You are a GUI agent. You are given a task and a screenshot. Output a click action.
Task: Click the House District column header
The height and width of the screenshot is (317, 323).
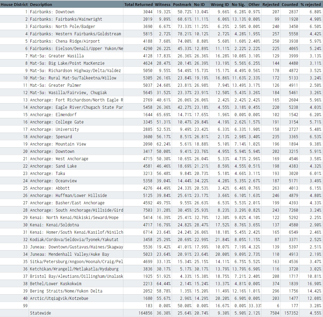(14, 5)
